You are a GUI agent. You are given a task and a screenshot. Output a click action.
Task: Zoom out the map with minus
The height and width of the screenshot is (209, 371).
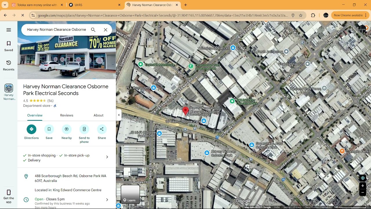coord(363,192)
